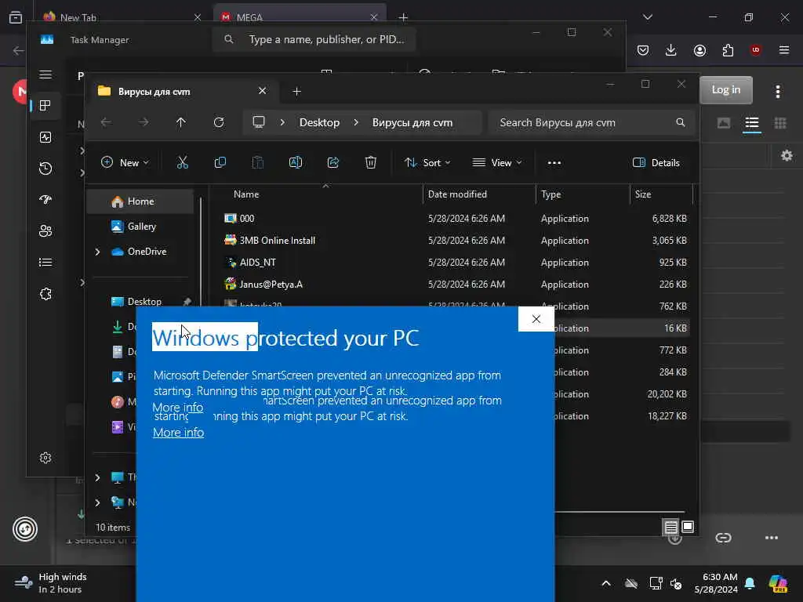803x602 pixels.
Task: Click the Log in button on MEGA
Action: pos(725,90)
